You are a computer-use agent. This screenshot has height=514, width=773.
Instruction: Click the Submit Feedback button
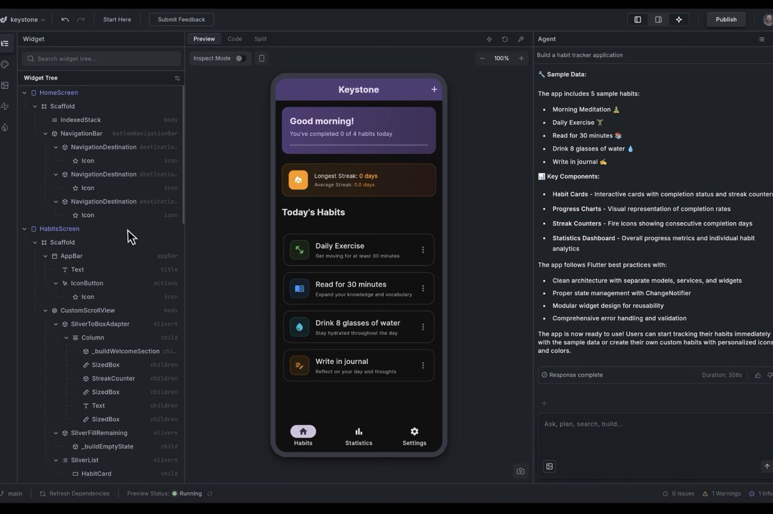pos(182,19)
